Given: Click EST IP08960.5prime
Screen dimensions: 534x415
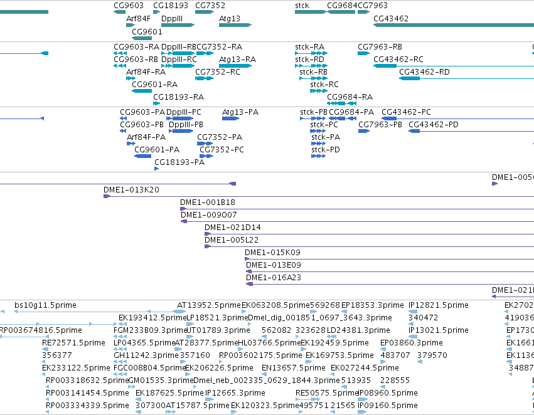Looking at the screenshot, I should pos(387,393).
